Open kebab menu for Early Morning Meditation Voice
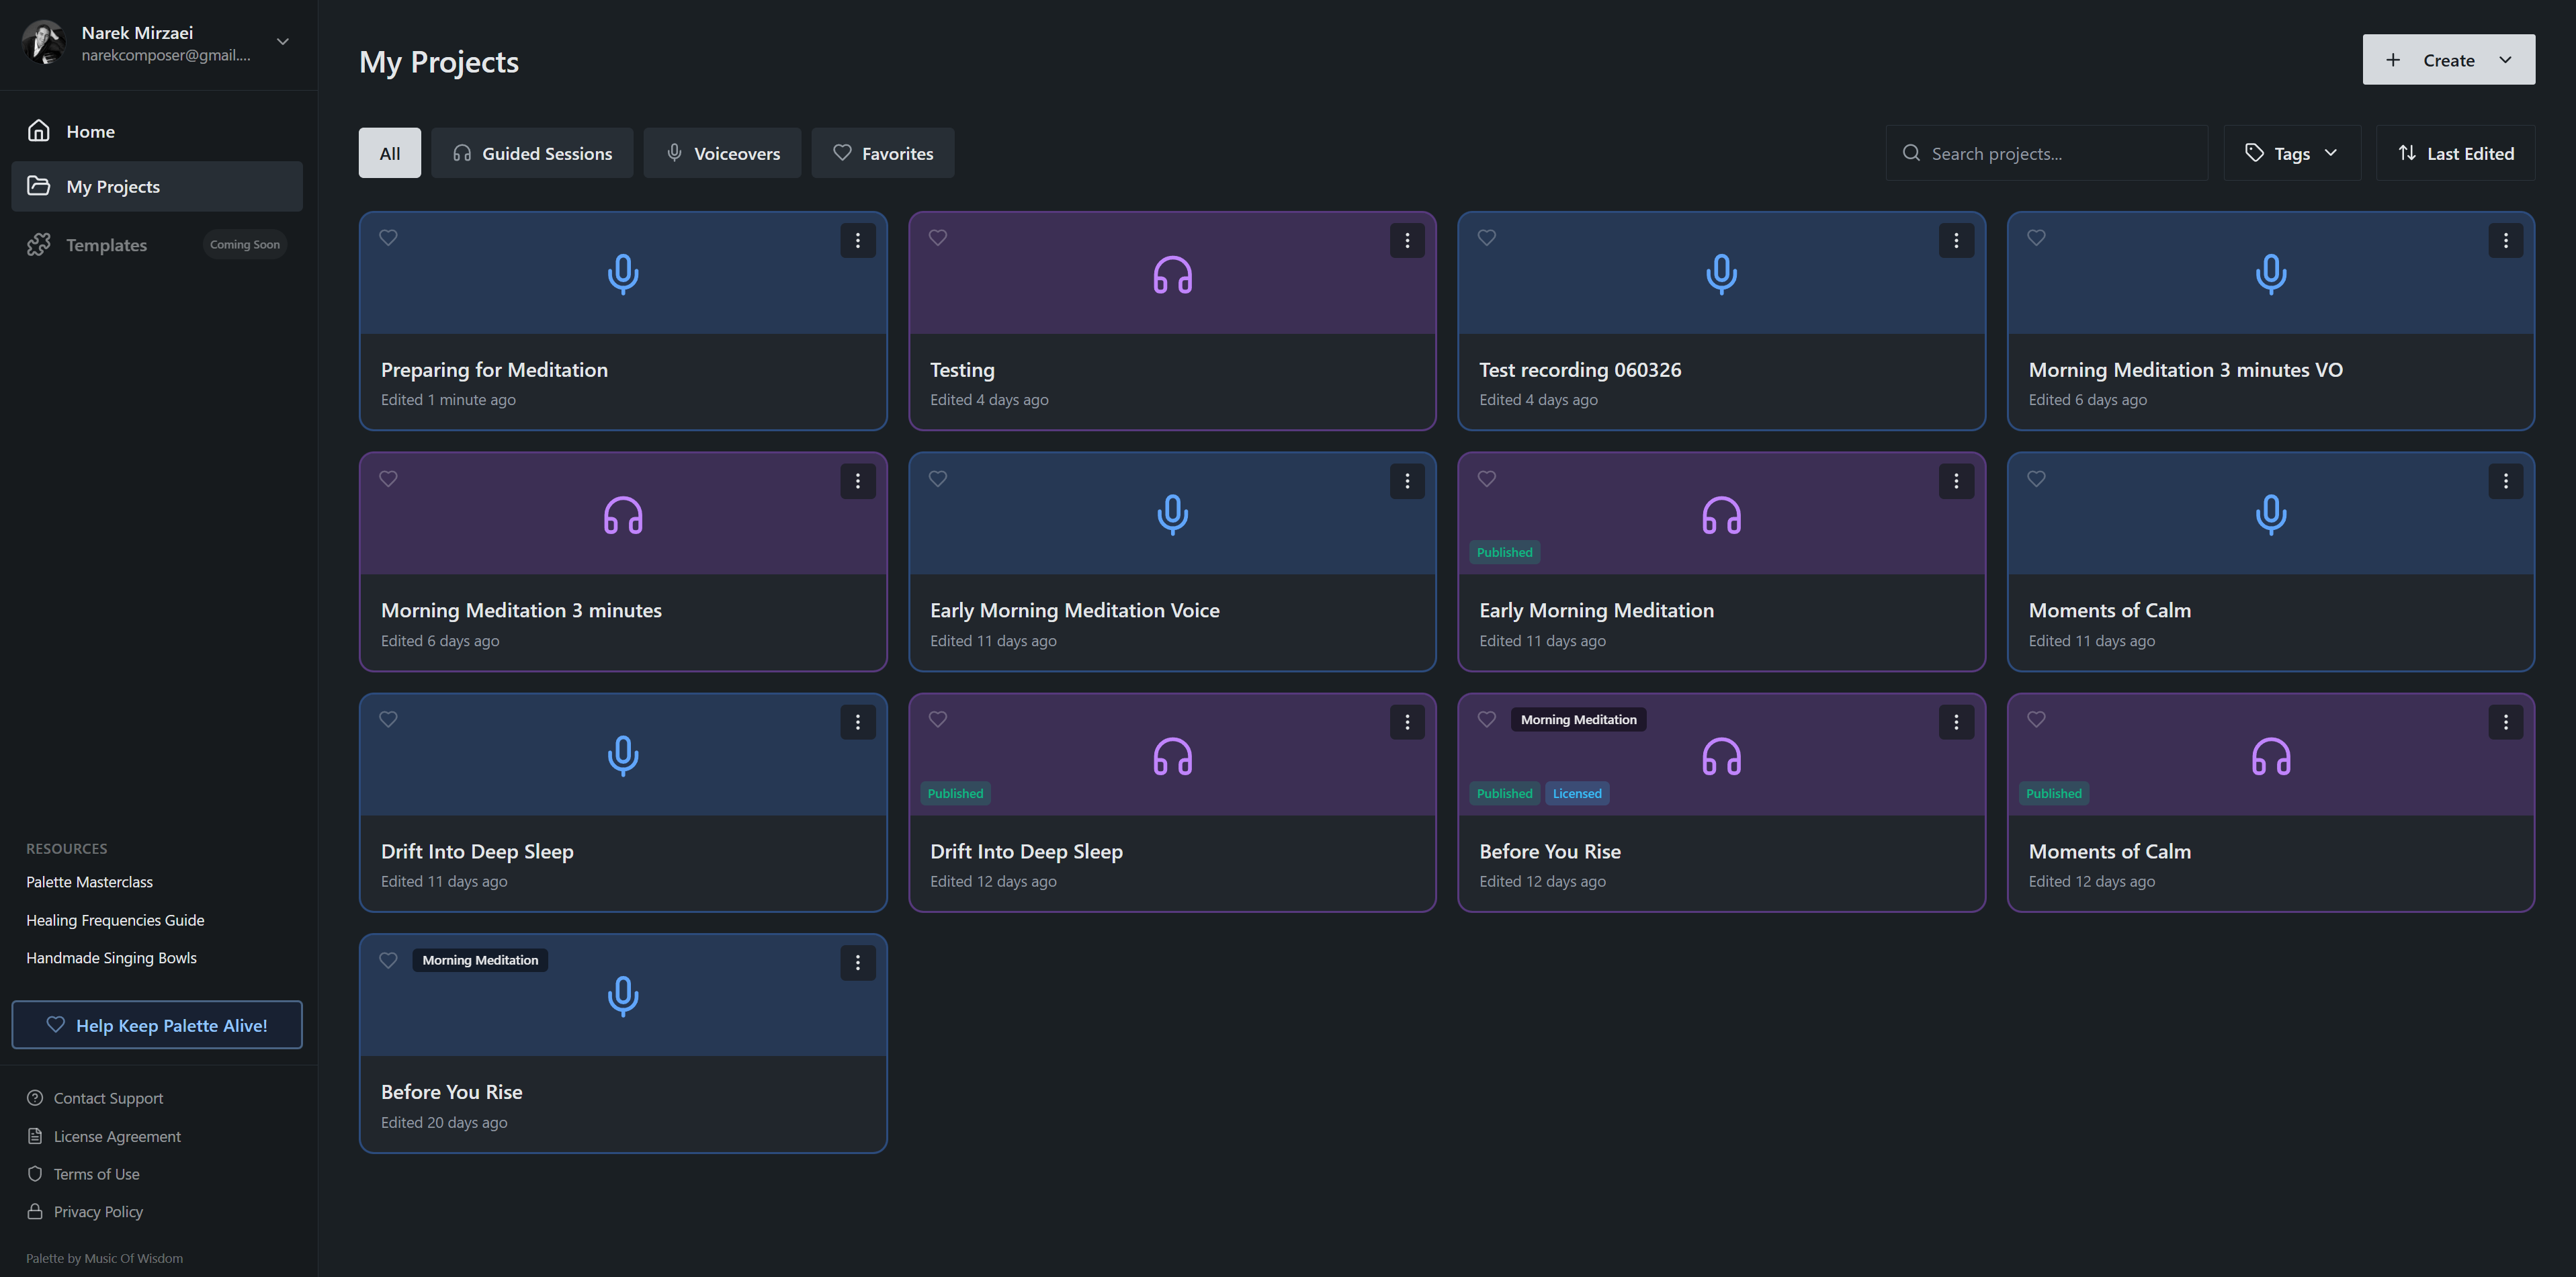The image size is (2576, 1277). point(1406,481)
